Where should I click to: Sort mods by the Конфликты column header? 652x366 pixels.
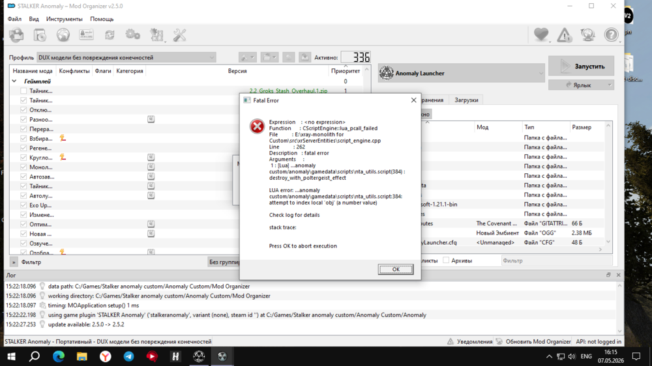point(74,71)
